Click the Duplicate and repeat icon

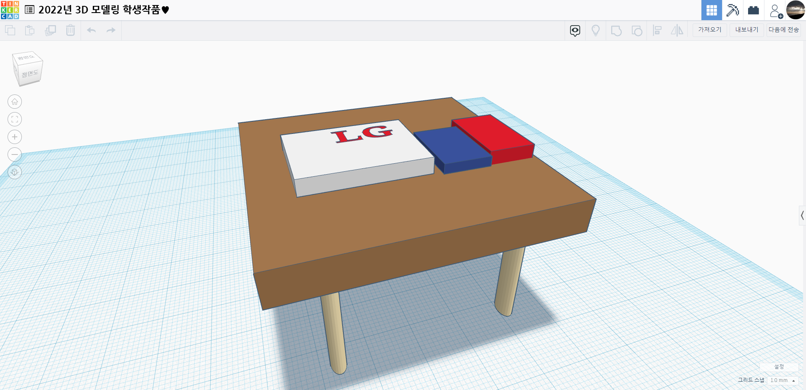50,30
